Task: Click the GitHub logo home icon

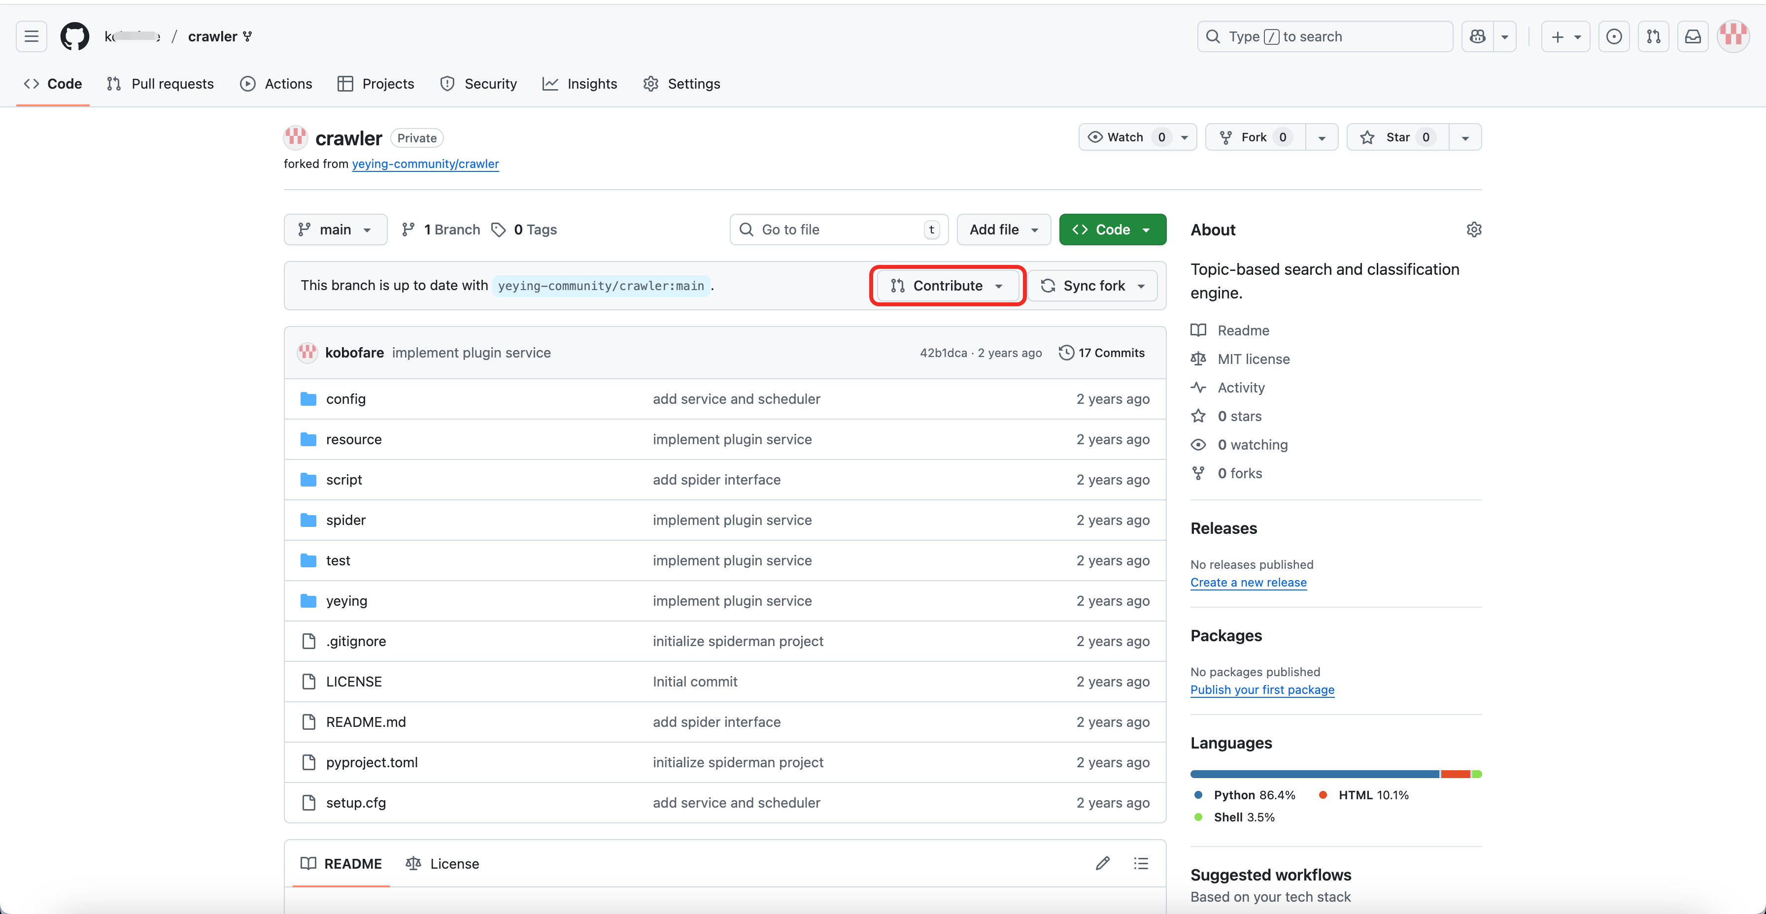Action: pos(75,36)
